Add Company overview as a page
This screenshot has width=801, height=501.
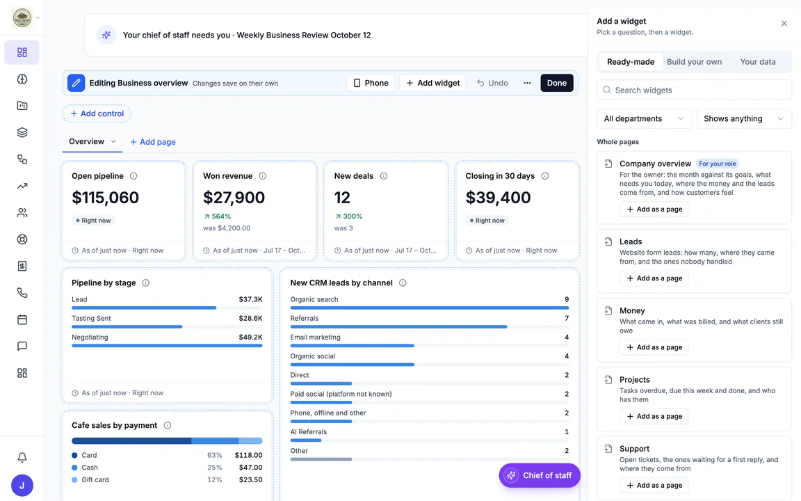(x=654, y=209)
